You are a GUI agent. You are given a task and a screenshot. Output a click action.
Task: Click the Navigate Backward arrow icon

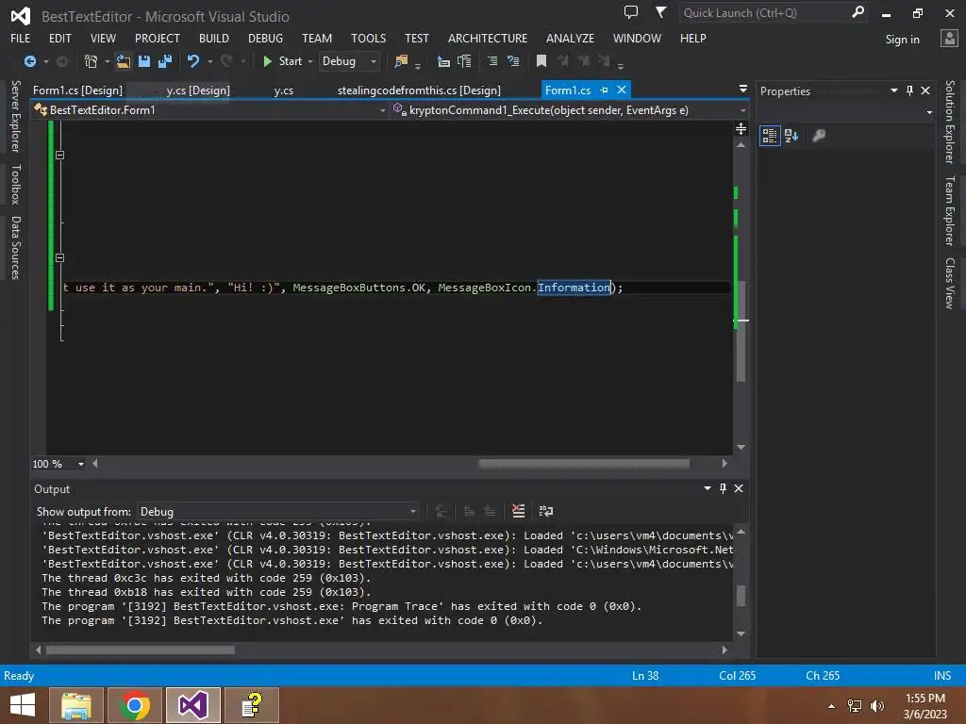pyautogui.click(x=29, y=61)
